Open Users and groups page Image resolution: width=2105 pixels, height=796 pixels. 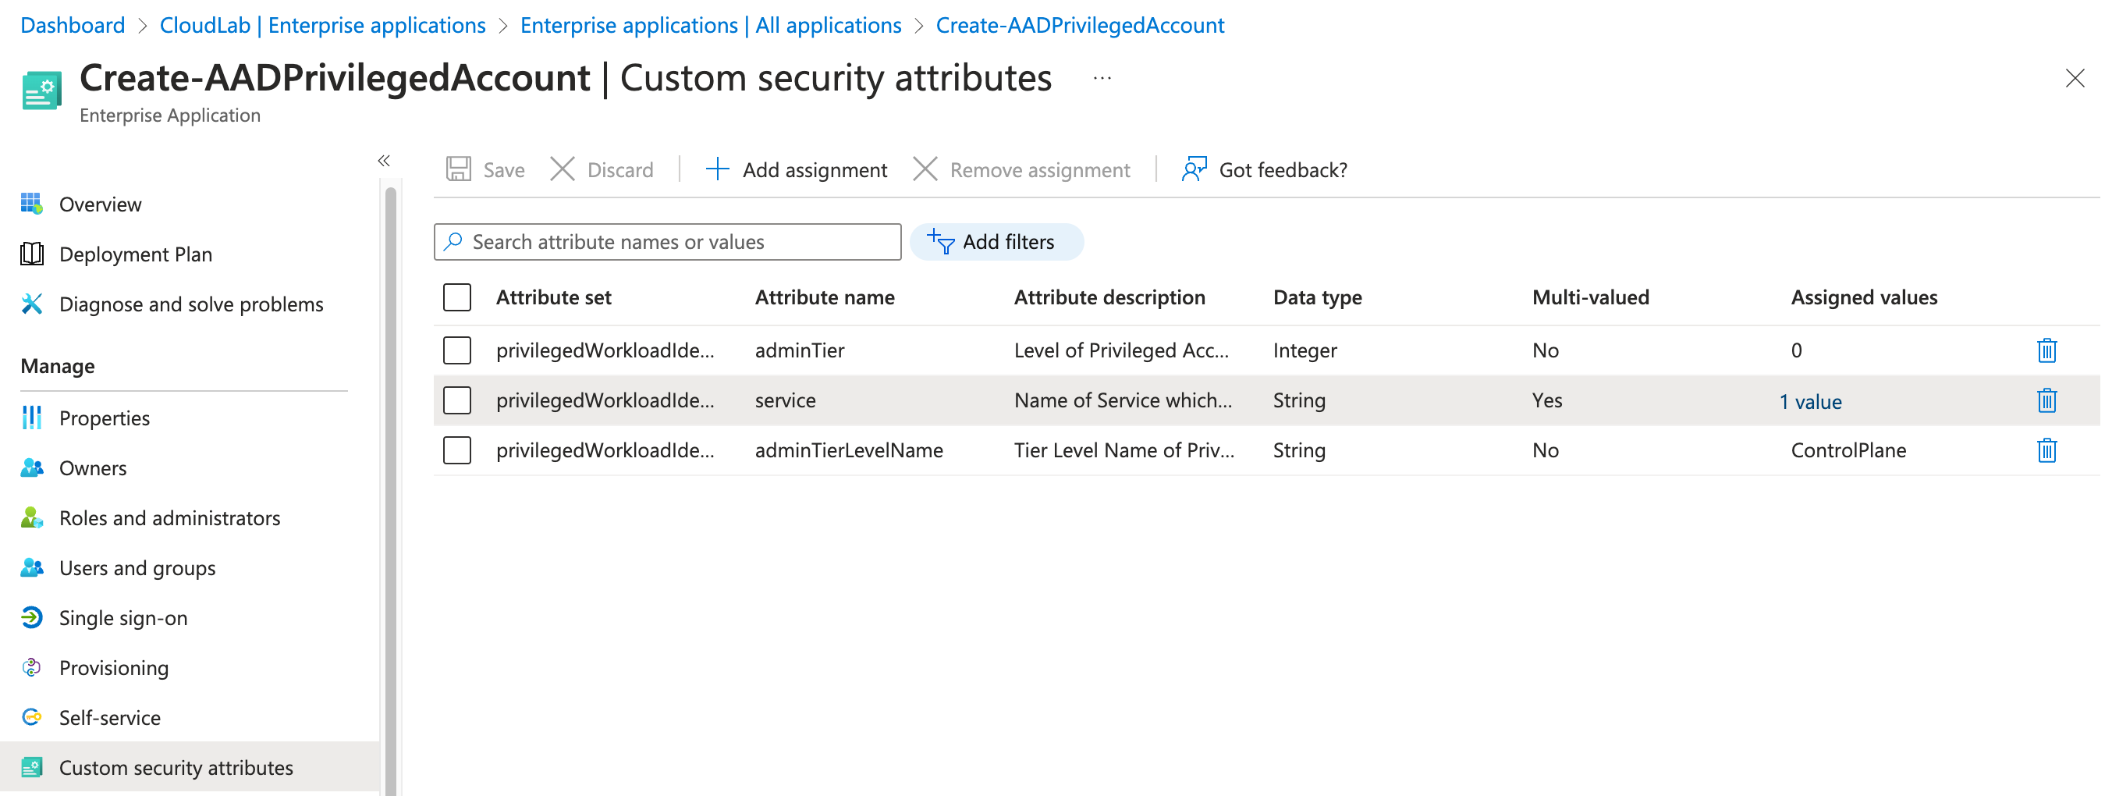137,567
